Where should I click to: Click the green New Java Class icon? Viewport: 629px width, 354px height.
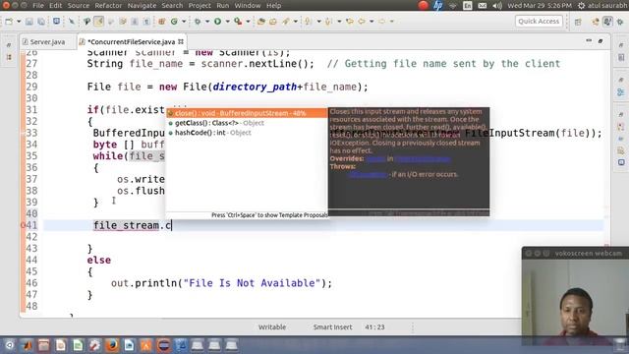tap(175, 22)
